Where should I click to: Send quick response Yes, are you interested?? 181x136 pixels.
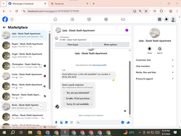coord(78,93)
